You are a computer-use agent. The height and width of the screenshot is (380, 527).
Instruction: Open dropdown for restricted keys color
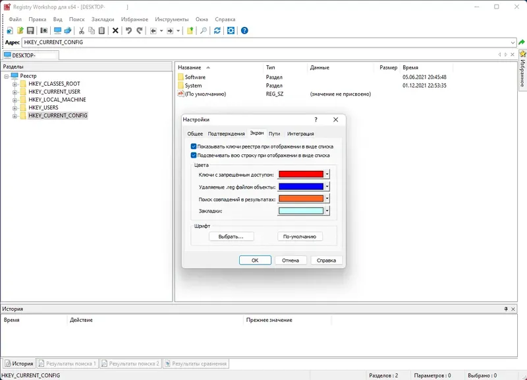pyautogui.click(x=327, y=174)
